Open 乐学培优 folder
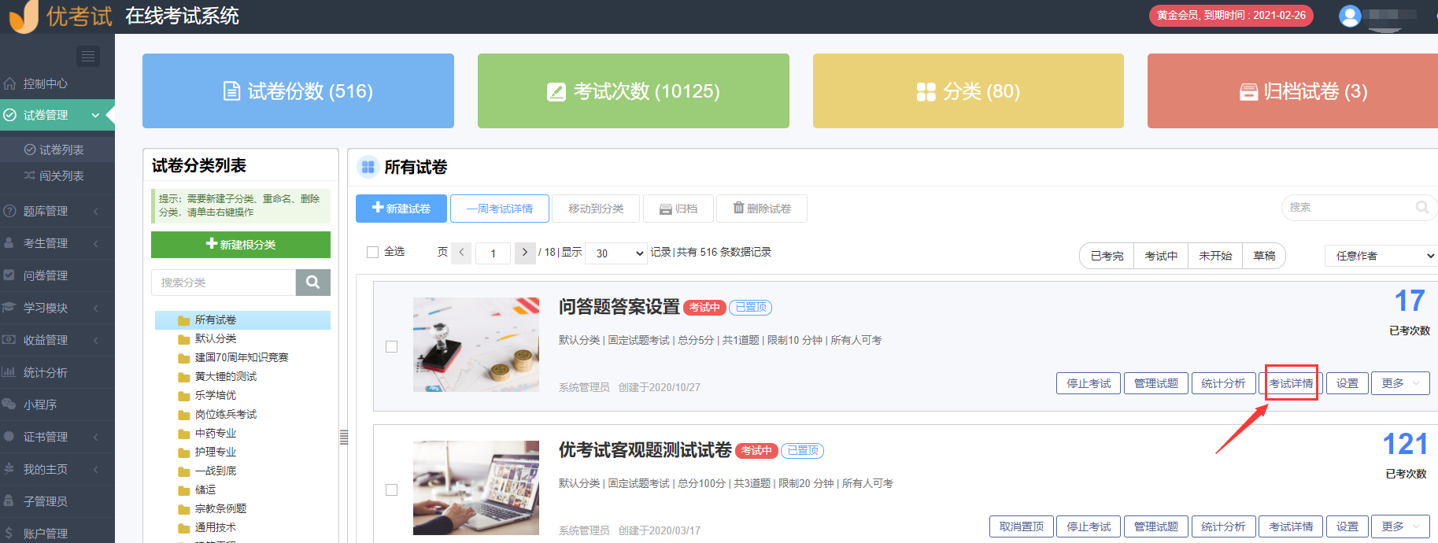Viewport: 1438px width, 543px height. pos(207,395)
